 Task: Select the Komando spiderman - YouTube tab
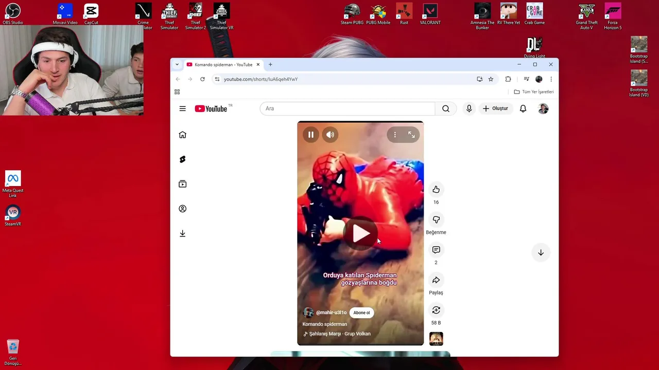click(223, 65)
